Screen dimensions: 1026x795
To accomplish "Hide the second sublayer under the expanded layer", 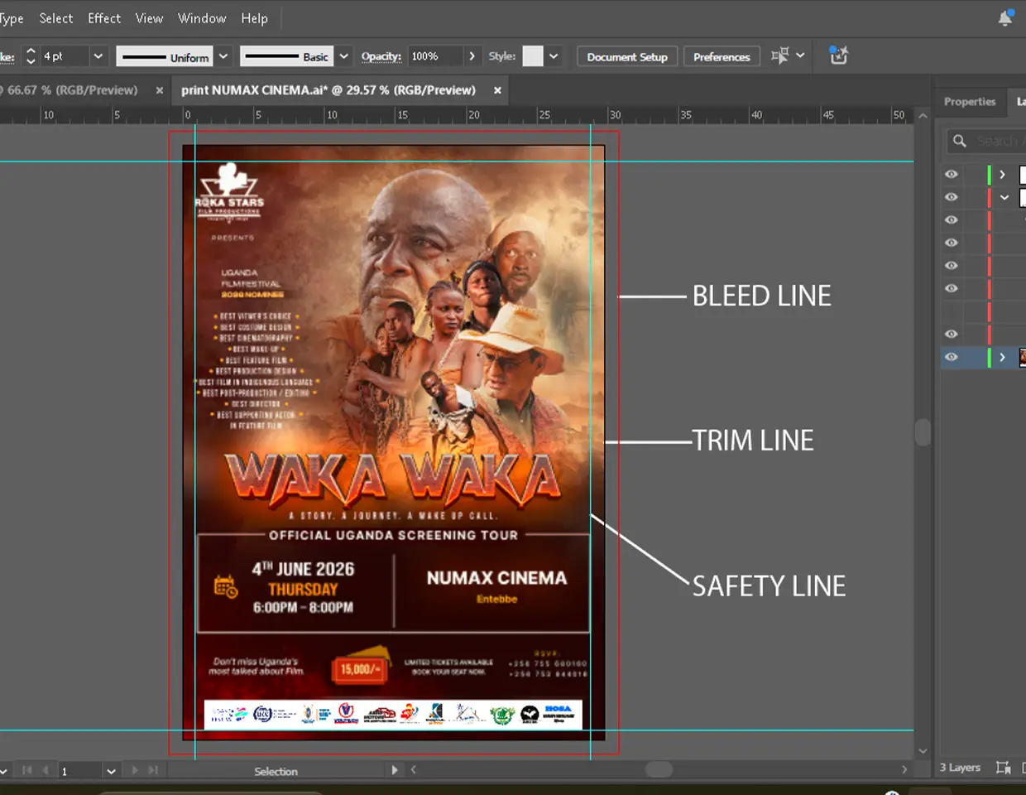I will point(952,243).
